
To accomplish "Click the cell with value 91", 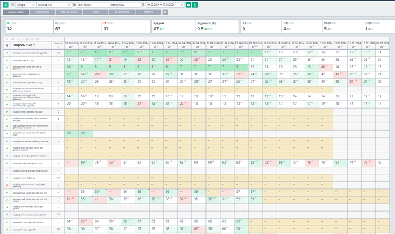I will click(x=72, y=199).
